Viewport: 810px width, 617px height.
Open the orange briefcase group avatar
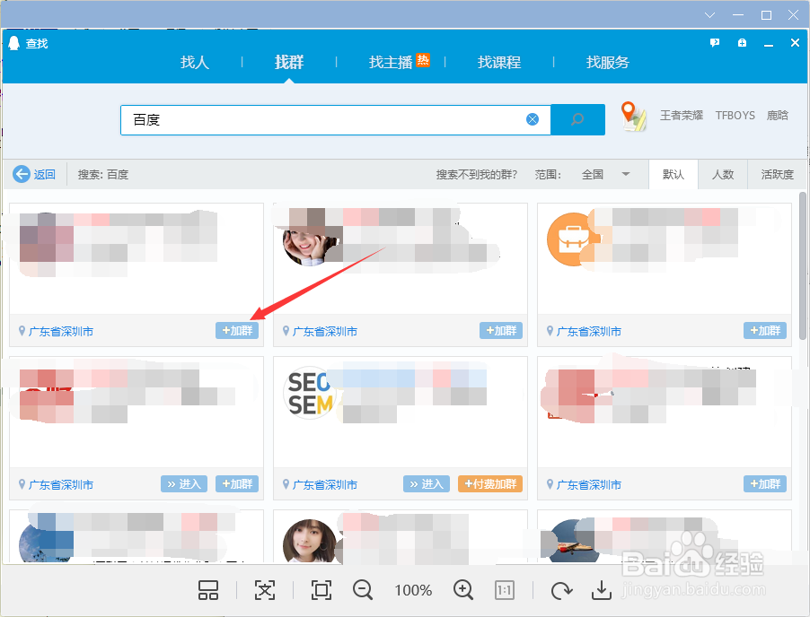click(572, 239)
